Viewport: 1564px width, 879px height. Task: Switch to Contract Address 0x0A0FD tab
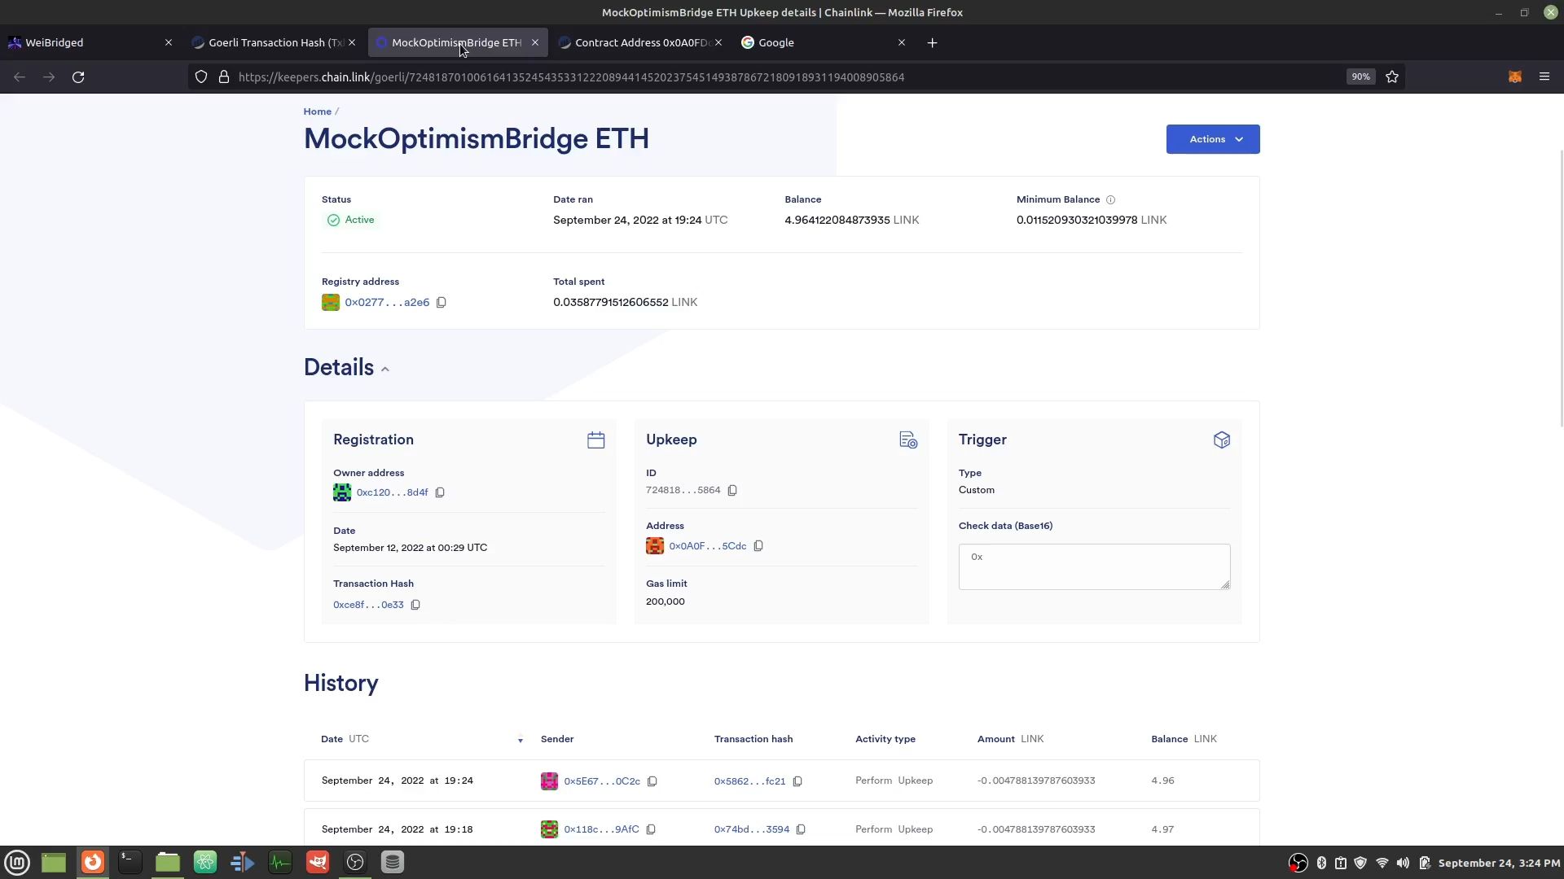641,42
